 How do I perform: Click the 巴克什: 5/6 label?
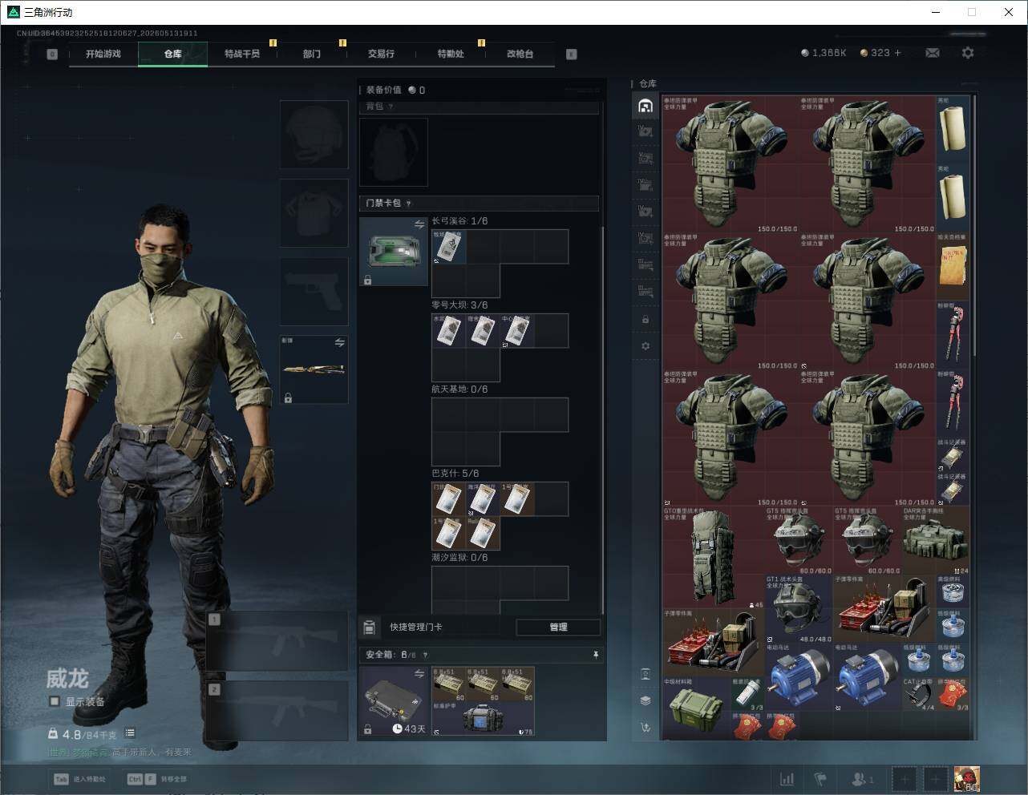(x=455, y=474)
